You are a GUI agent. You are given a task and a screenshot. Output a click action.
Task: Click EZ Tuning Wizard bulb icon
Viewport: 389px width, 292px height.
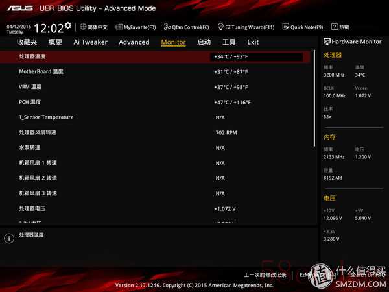click(220, 27)
